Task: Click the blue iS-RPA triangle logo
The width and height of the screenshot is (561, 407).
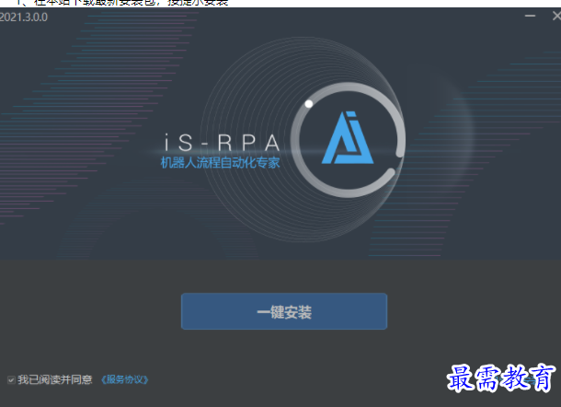Action: tap(348, 138)
